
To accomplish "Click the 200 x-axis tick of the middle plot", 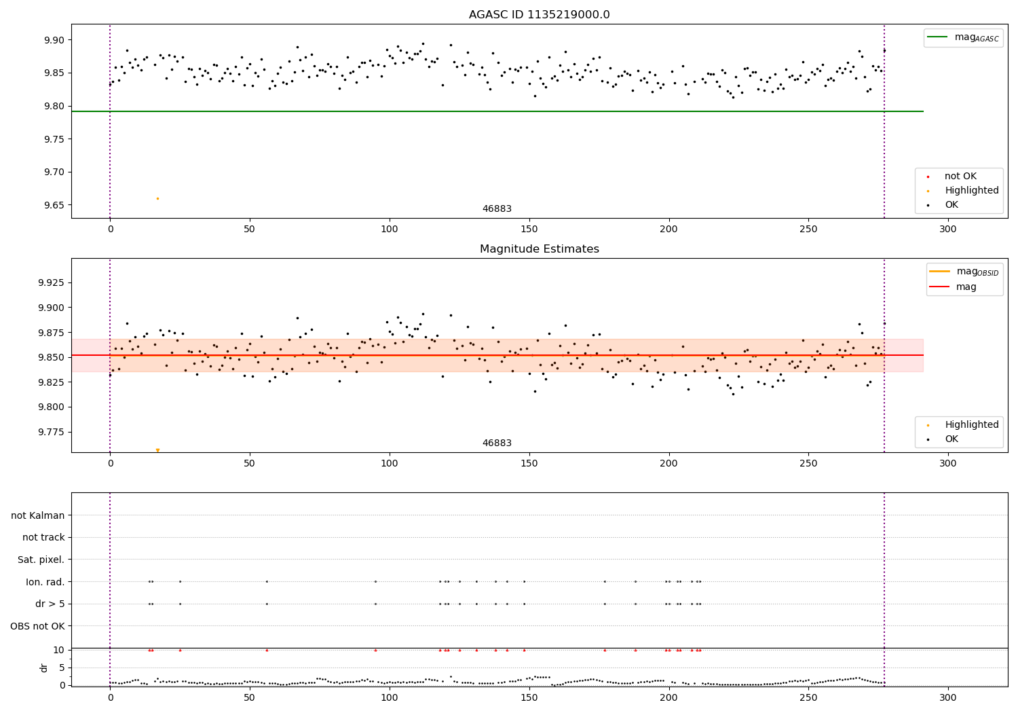I will pyautogui.click(x=668, y=464).
